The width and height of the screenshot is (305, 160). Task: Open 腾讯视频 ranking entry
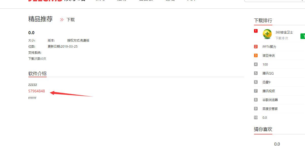pyautogui.click(x=268, y=91)
